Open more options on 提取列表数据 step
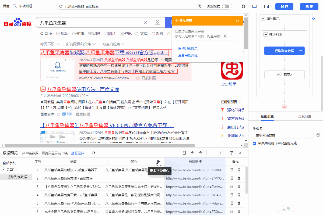 click(x=300, y=51)
